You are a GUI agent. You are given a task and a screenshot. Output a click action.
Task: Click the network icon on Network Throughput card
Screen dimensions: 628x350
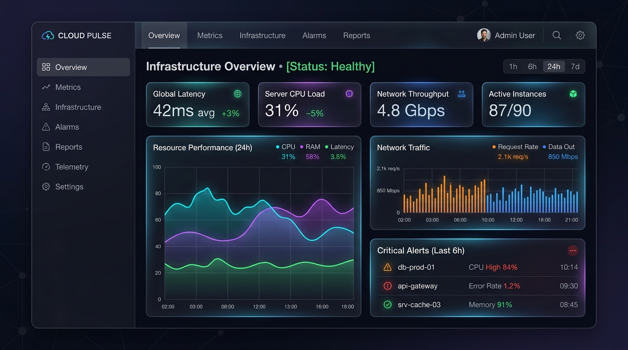click(x=461, y=94)
